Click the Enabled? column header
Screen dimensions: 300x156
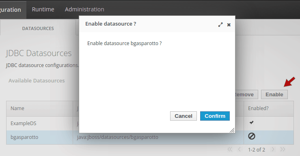pyautogui.click(x=269, y=108)
